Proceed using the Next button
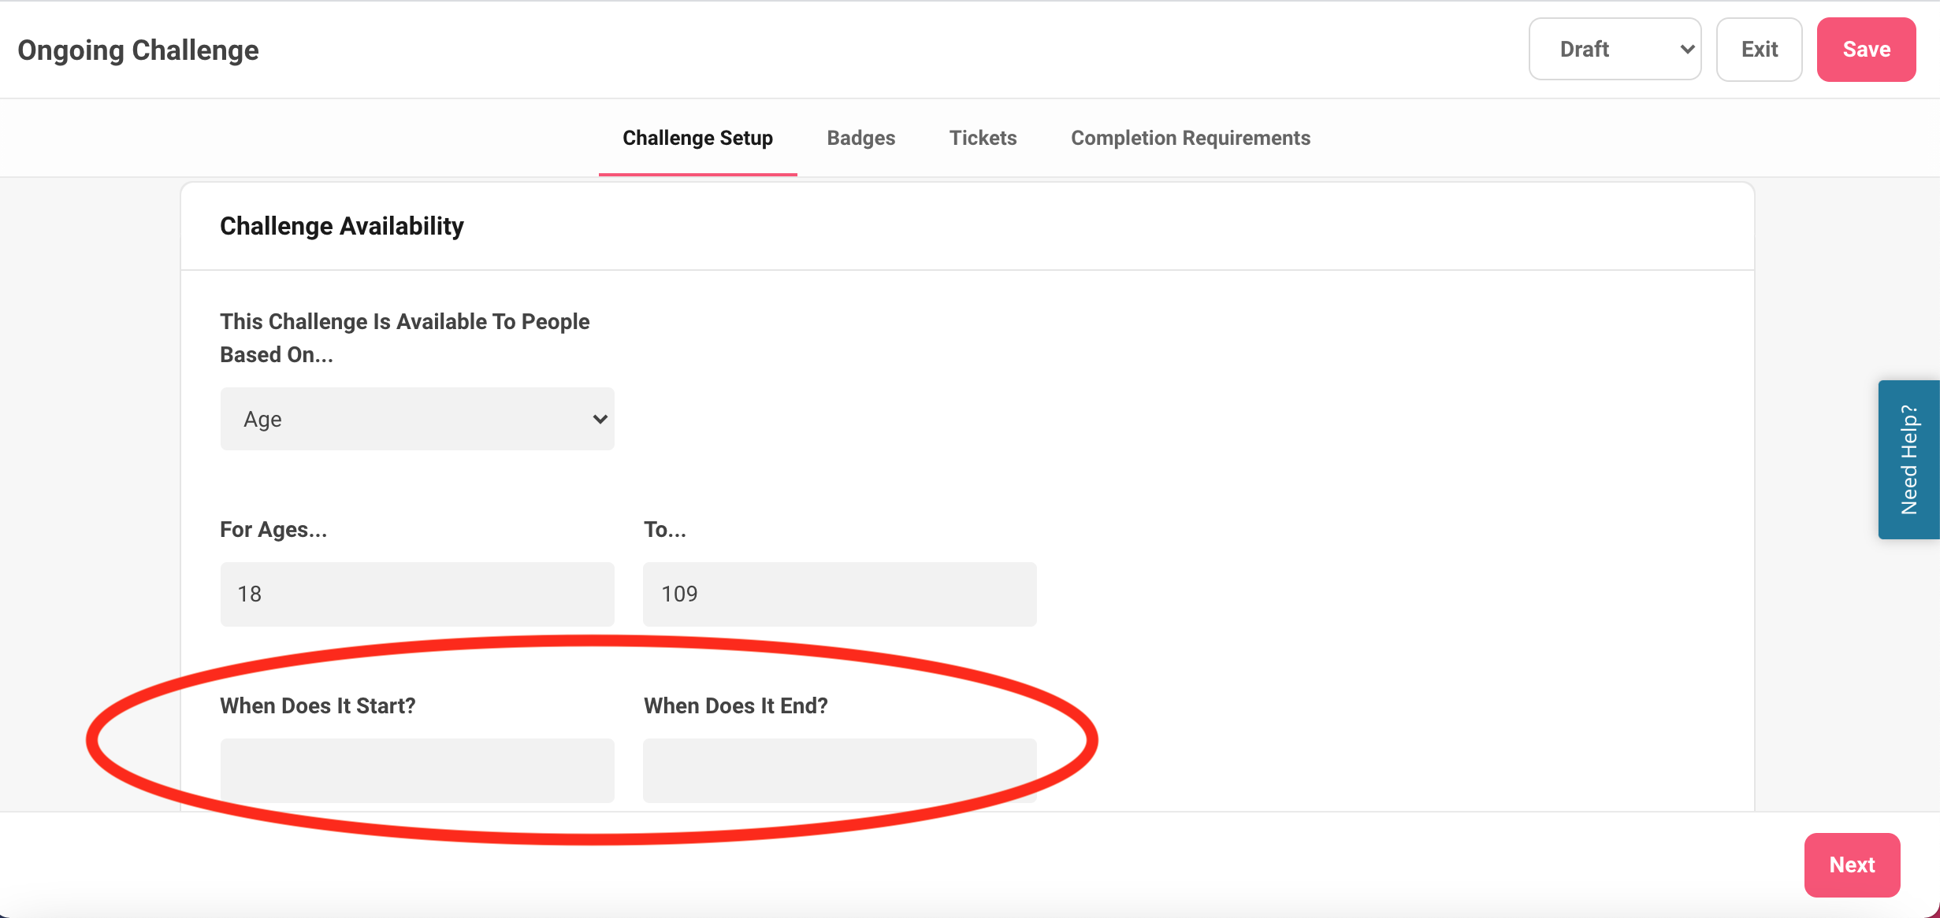The image size is (1940, 918). tap(1852, 864)
